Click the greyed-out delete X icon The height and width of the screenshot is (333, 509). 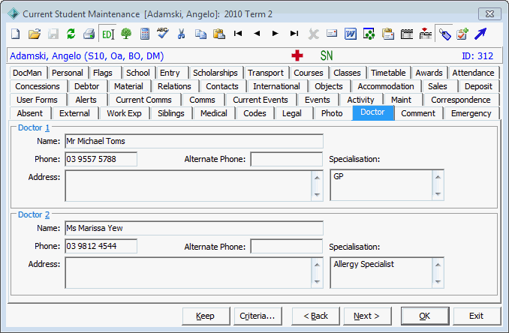(x=313, y=34)
